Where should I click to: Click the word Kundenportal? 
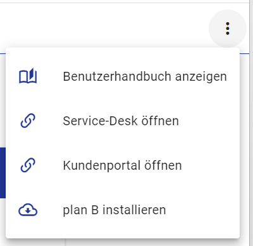101,165
